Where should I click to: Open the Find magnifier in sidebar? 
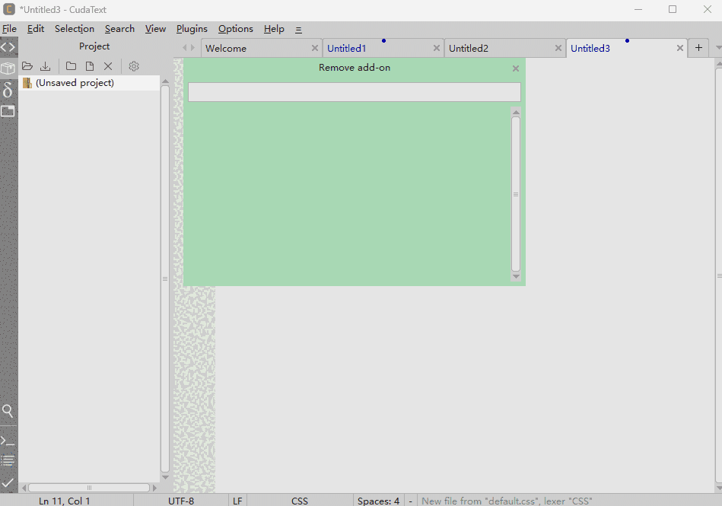(x=8, y=411)
